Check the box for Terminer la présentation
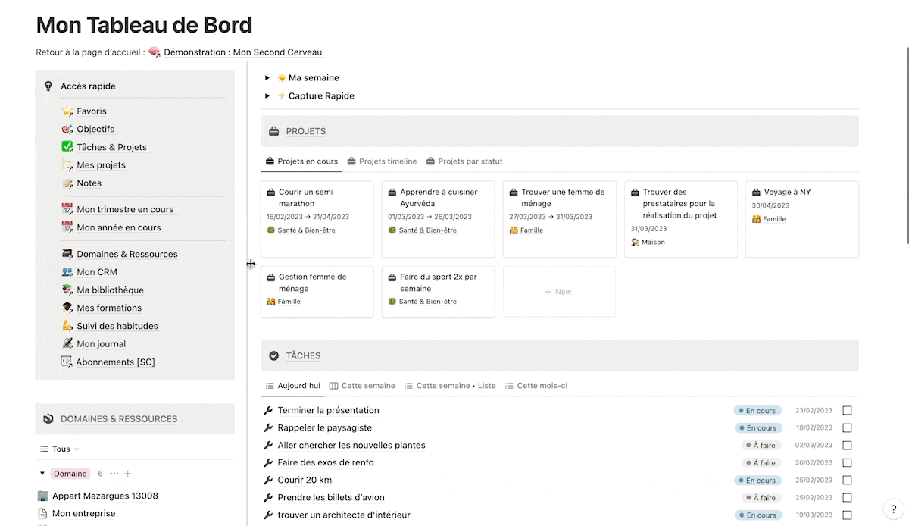The height and width of the screenshot is (526, 909). click(847, 410)
